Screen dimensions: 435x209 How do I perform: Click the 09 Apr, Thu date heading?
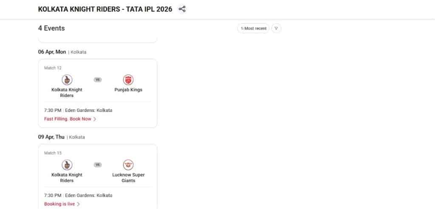click(51, 137)
